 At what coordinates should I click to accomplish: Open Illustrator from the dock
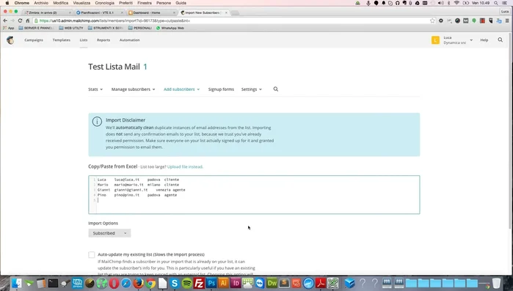[223, 283]
